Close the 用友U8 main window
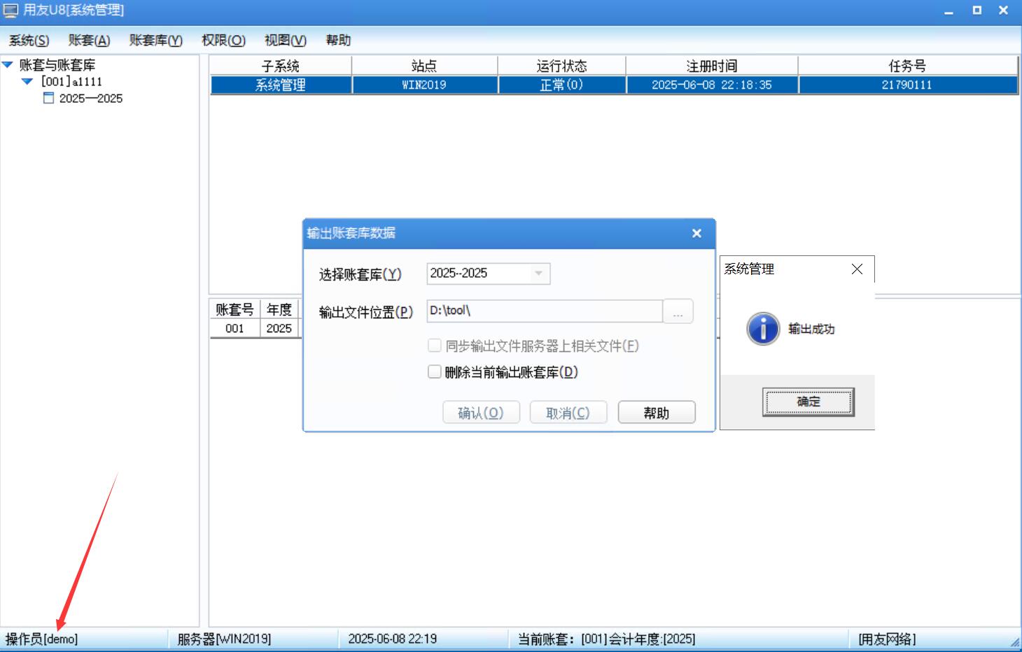Viewport: 1022px width, 652px height. tap(1003, 10)
